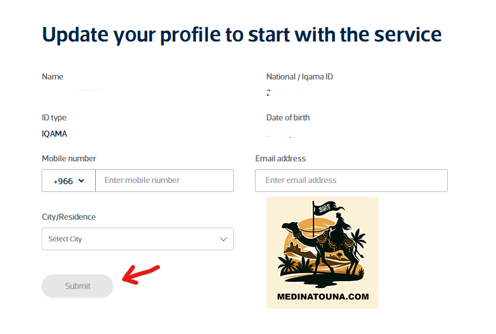Viewport: 496px width, 334px height.
Task: Click the City/Residence label
Action: click(x=69, y=217)
